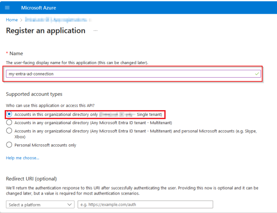Select Personal Microsoft accounts only
The height and width of the screenshot is (213, 277).
point(9,145)
